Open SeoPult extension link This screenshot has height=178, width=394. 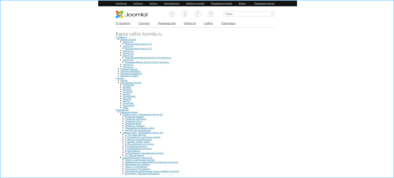[x=127, y=101]
